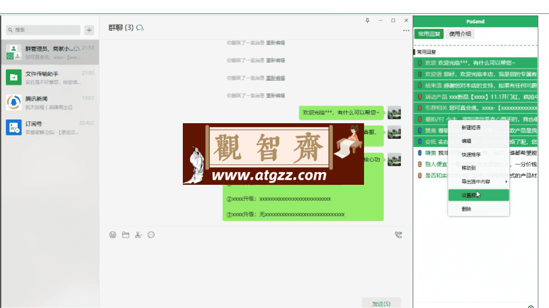Click the 欢迎光临*** sent message bubble in chat
549x308 pixels.
(341, 112)
